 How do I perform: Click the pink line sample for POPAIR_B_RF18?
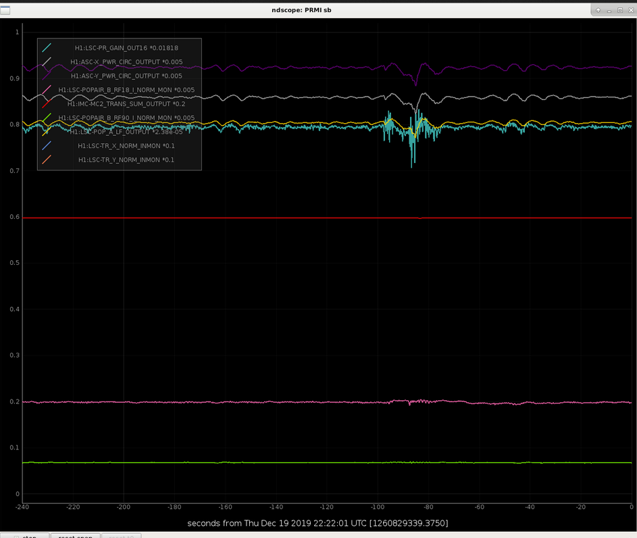click(x=47, y=90)
